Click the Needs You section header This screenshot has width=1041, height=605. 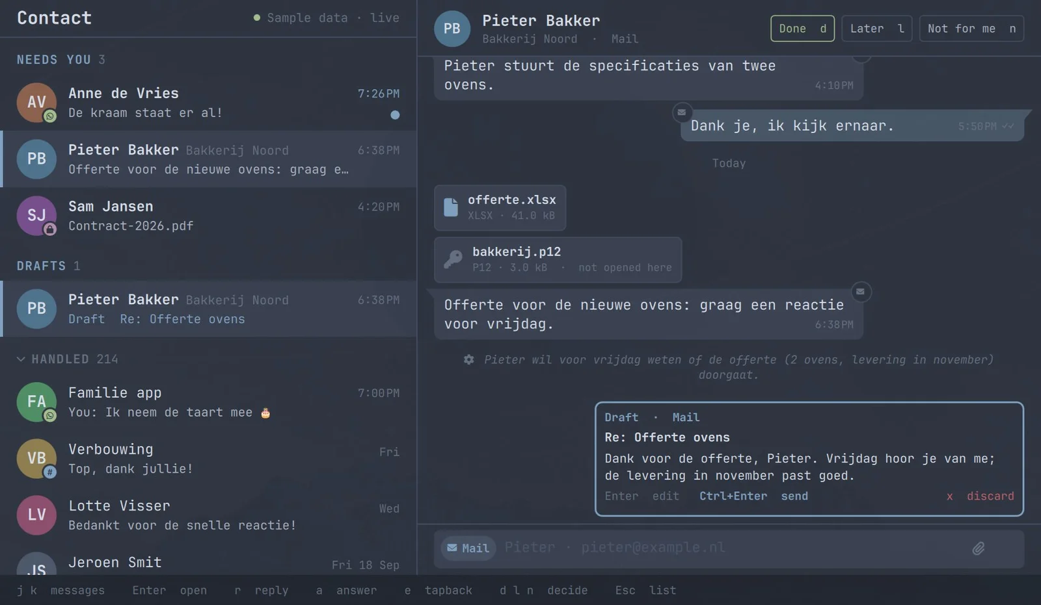61,60
